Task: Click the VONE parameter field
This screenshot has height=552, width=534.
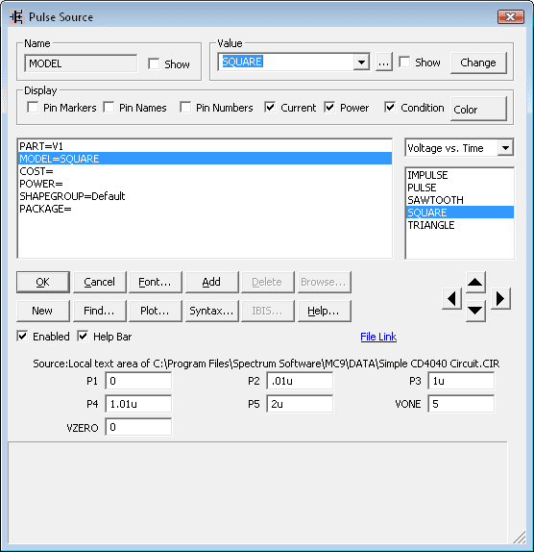Action: click(x=461, y=404)
